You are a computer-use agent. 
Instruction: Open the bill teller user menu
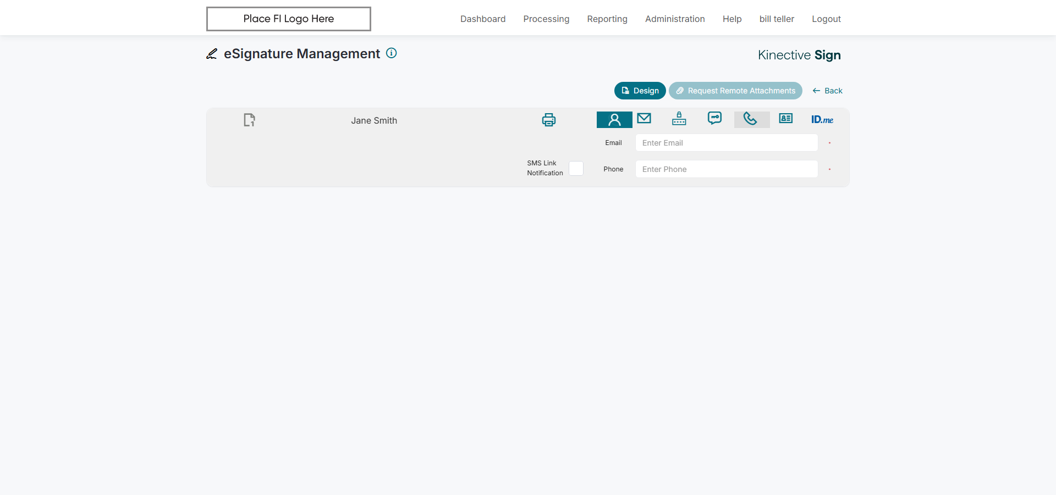tap(777, 19)
